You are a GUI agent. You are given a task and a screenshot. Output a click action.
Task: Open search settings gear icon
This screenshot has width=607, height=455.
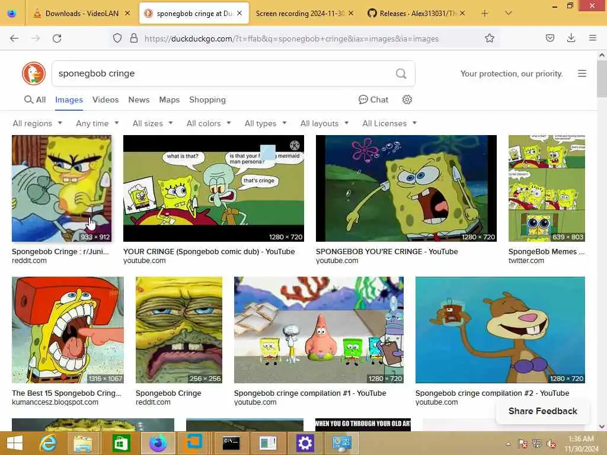(407, 100)
